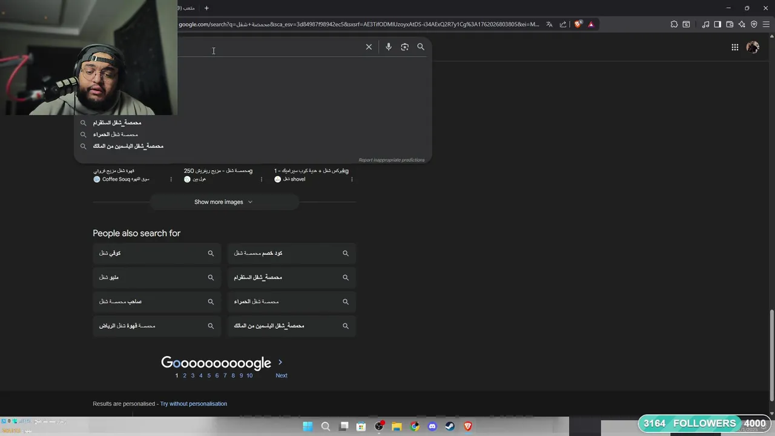Open Brave browser taskbar icon

point(467,426)
